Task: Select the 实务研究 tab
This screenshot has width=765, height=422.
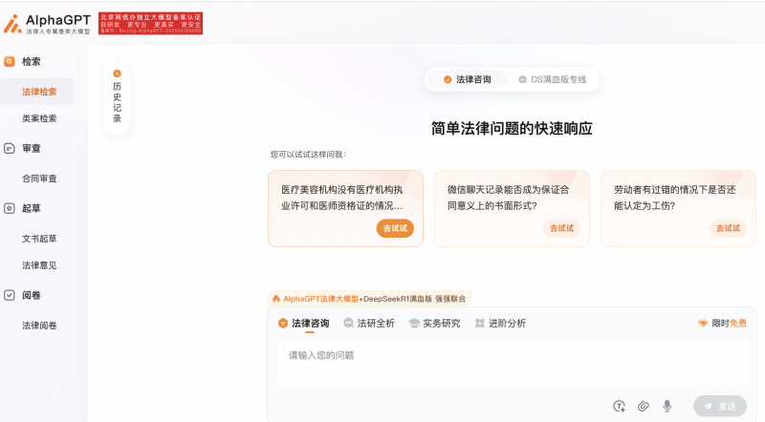Action: (434, 324)
